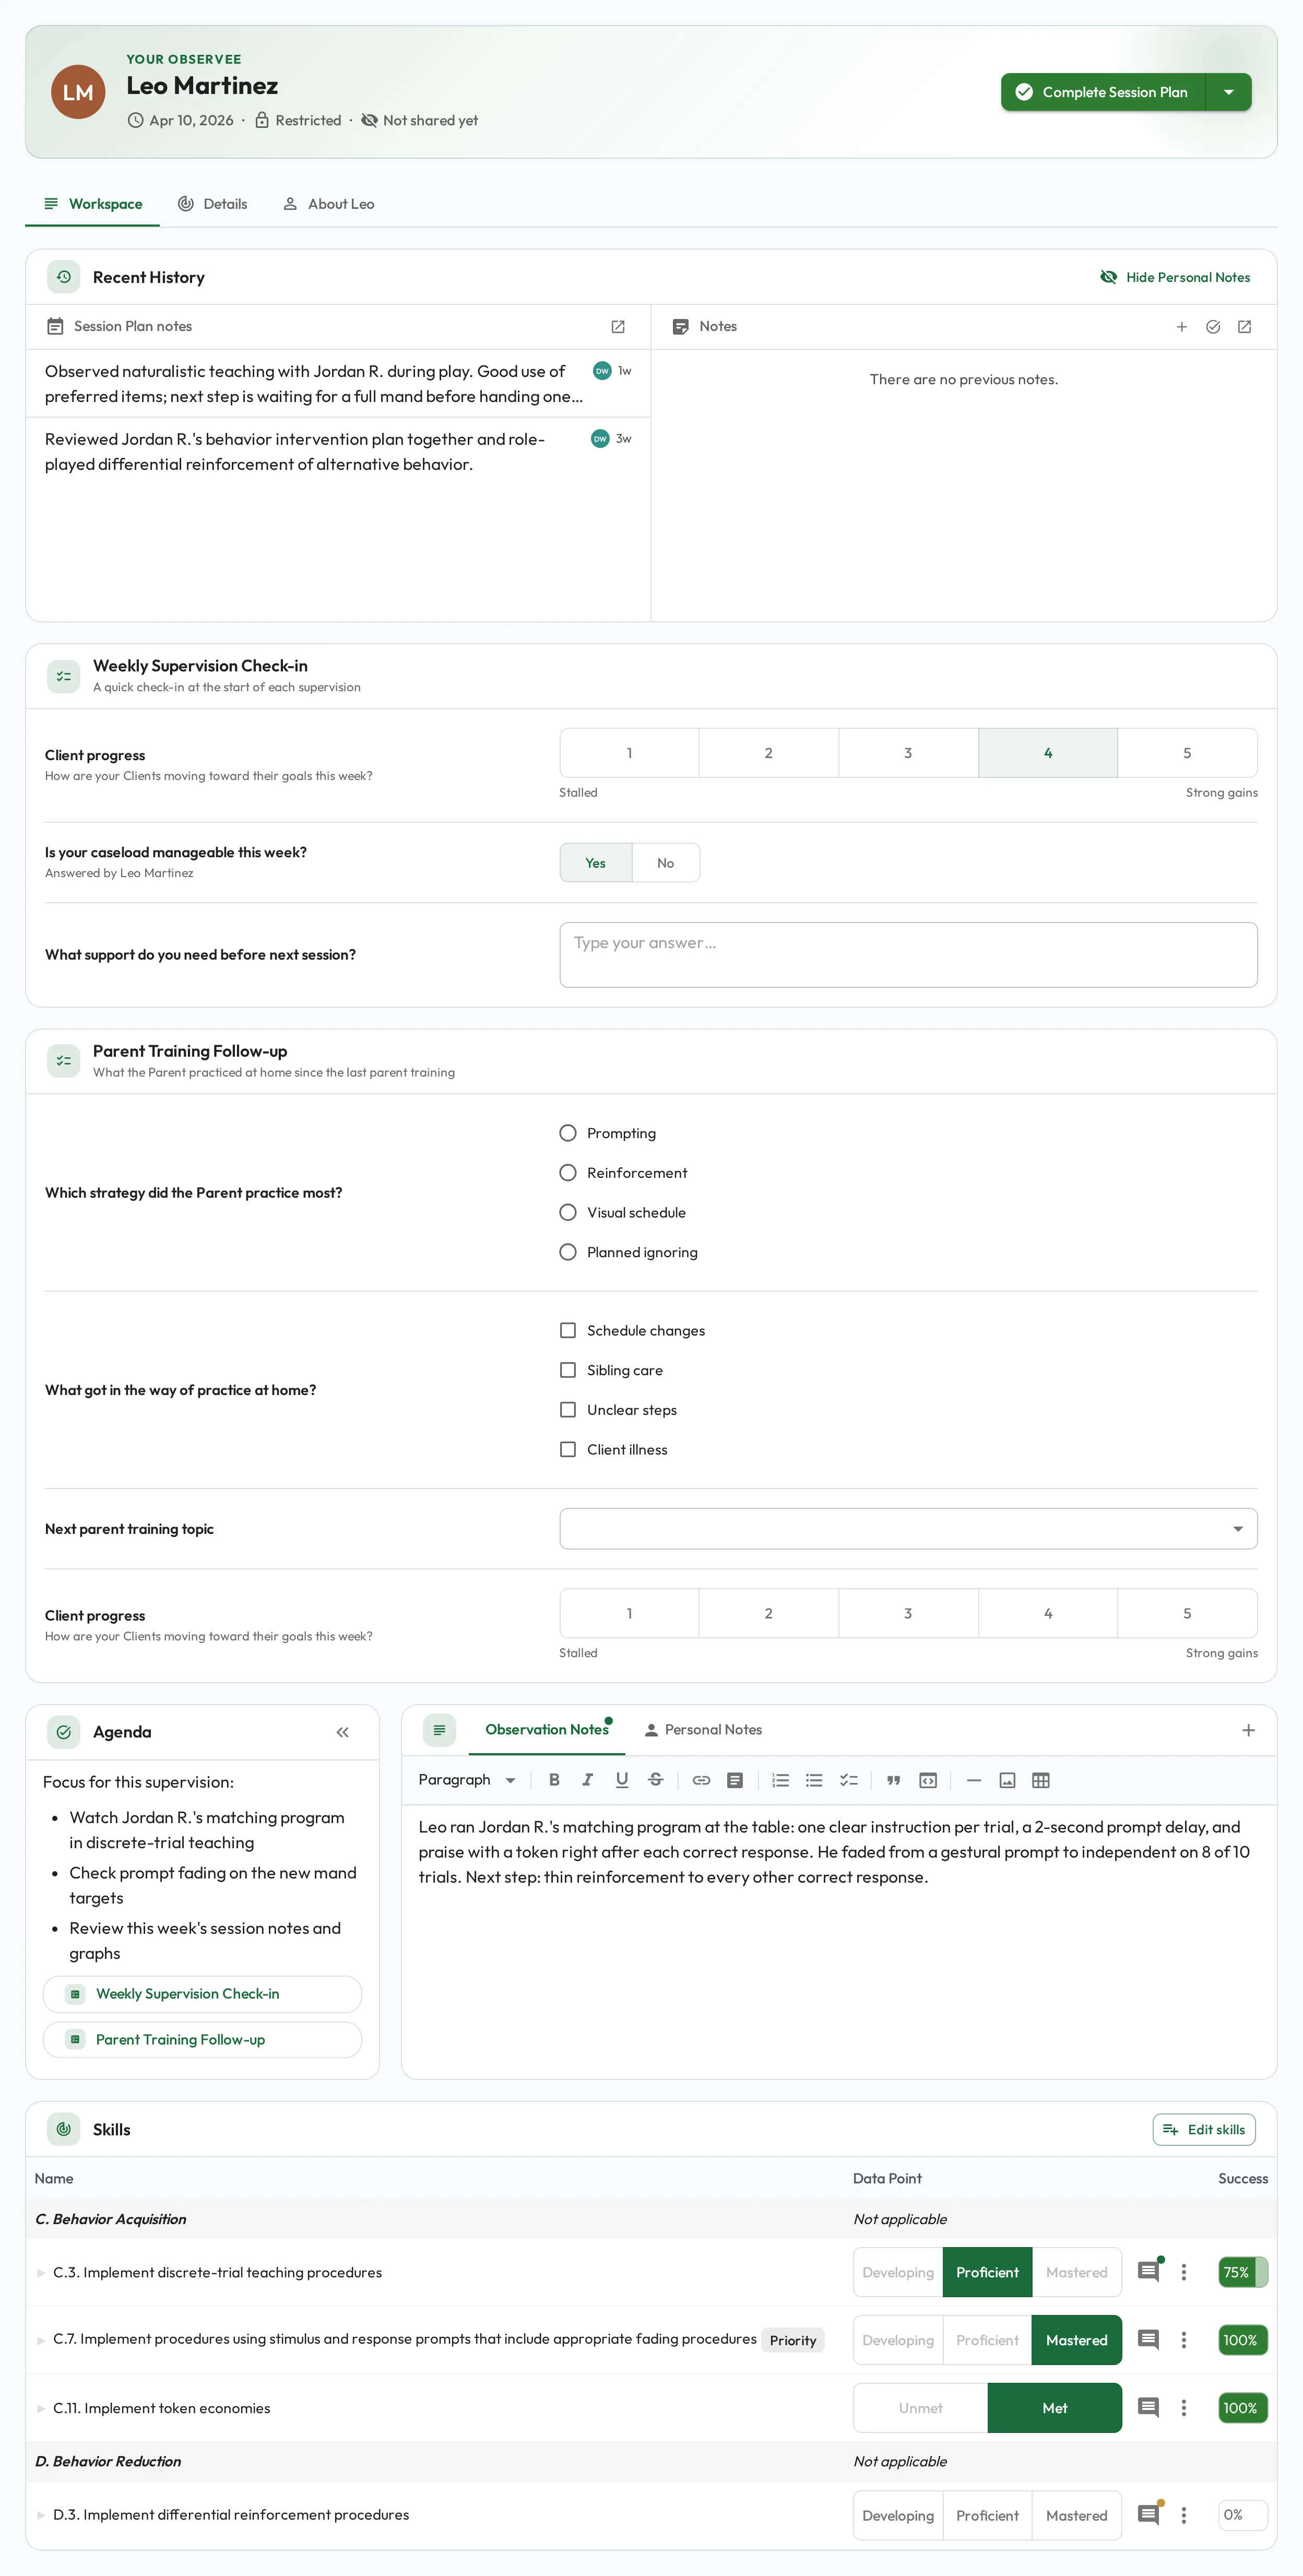
Task: Open Complete Session Plan dropdown arrow
Action: point(1229,92)
